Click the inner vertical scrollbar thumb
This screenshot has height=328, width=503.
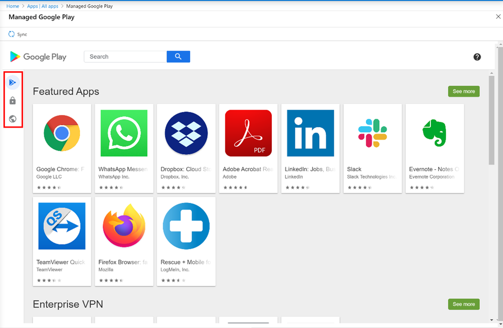point(491,121)
